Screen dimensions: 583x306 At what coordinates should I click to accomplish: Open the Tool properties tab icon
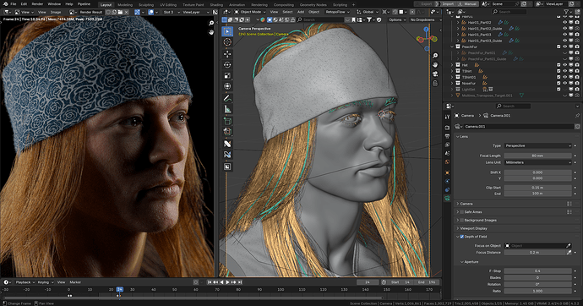point(447,117)
